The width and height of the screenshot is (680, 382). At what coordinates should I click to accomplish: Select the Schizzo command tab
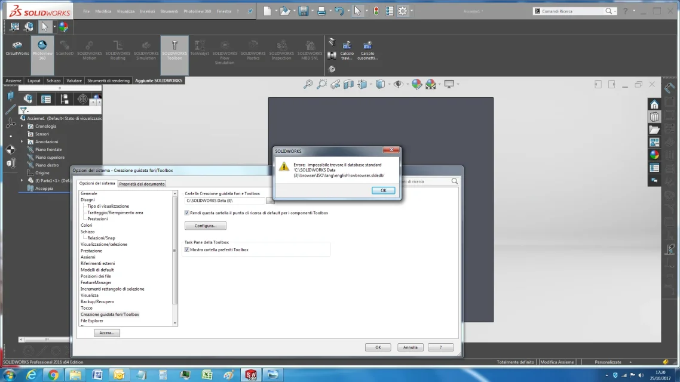tap(53, 81)
